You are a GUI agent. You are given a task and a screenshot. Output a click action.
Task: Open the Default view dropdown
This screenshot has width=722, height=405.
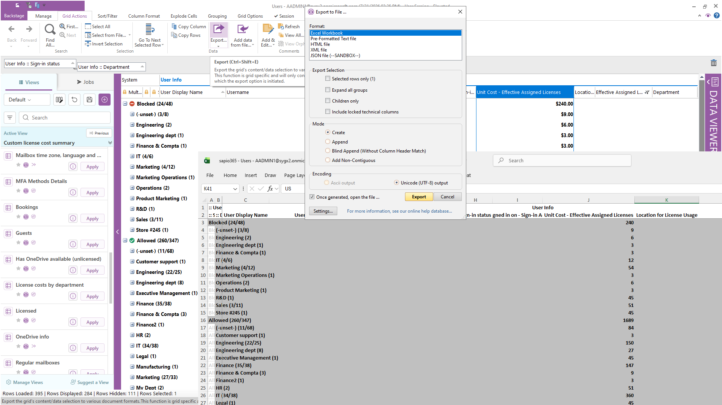click(x=27, y=100)
